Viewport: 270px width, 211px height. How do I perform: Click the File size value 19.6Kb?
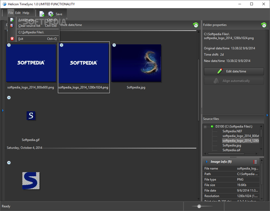pos(242,185)
